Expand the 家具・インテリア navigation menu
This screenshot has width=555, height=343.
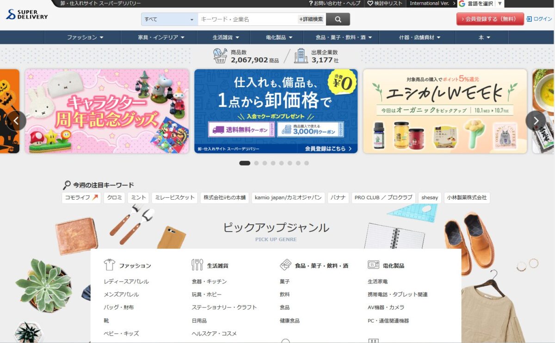point(161,37)
